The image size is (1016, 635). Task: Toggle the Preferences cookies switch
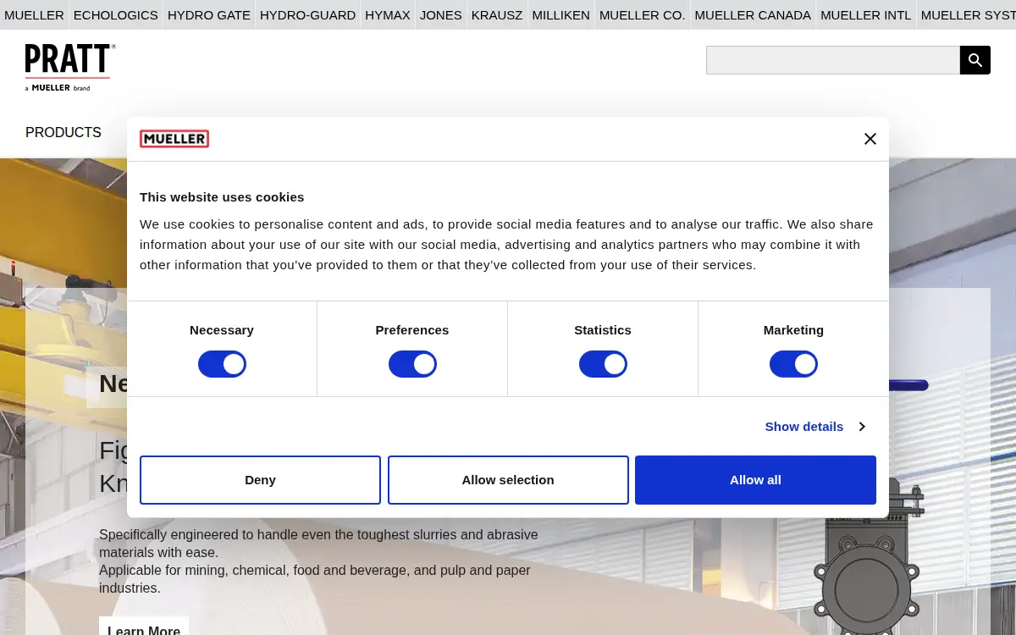[412, 364]
